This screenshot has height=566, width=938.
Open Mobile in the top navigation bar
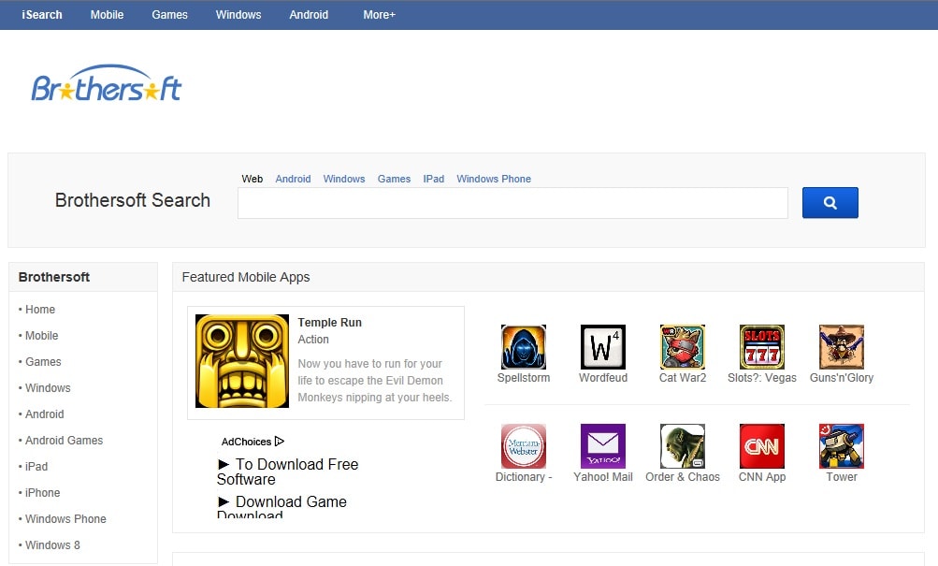(x=108, y=15)
